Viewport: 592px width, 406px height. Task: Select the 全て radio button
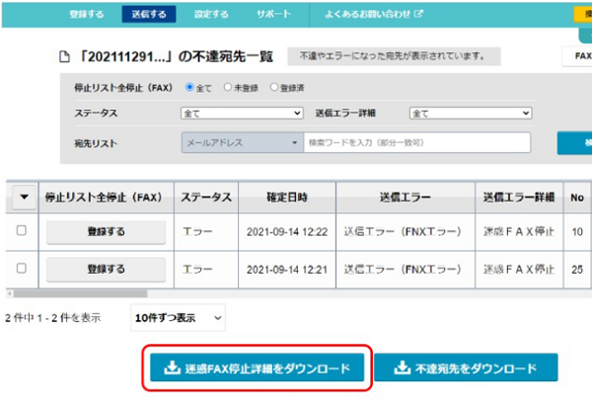[x=189, y=87]
